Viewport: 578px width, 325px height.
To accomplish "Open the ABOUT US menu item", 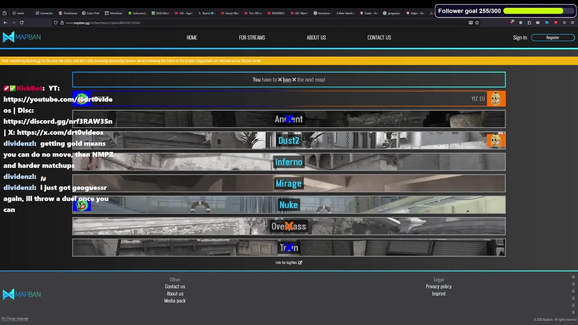I will [316, 37].
